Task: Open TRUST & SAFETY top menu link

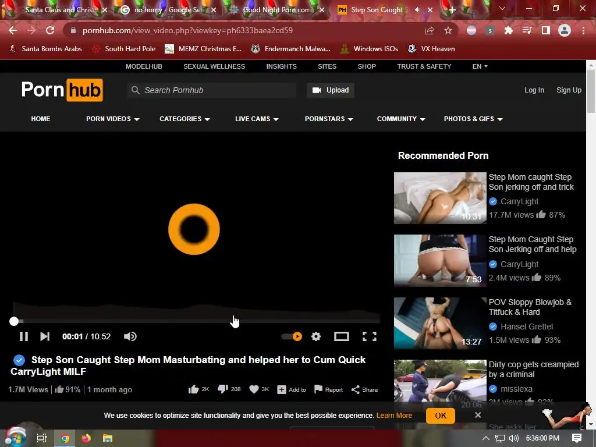Action: pyautogui.click(x=424, y=66)
